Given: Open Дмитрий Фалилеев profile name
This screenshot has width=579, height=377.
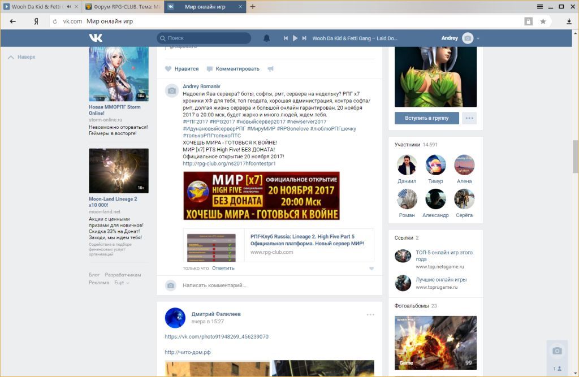Looking at the screenshot, I should tap(216, 314).
